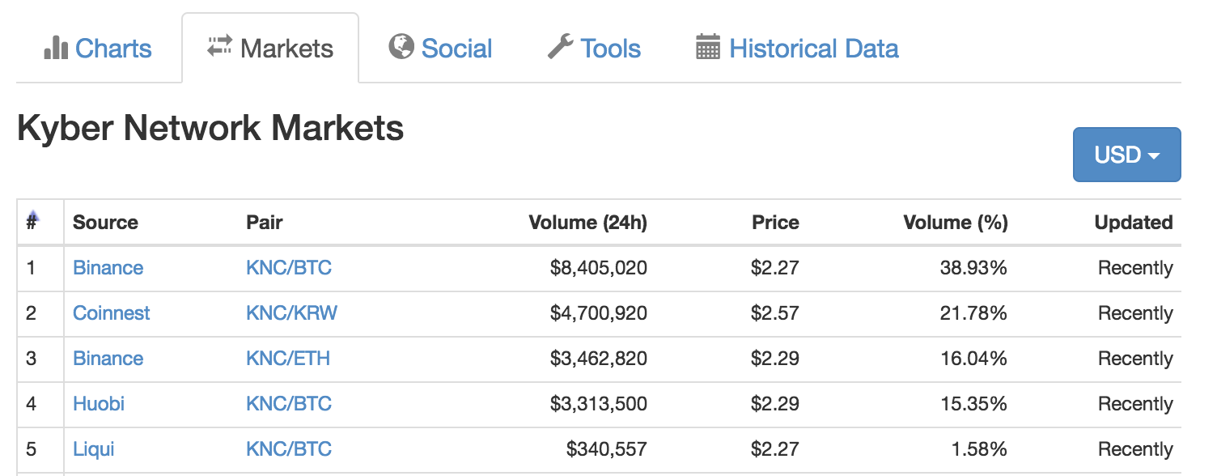Click the exchange arrows icon beside Markets
The height and width of the screenshot is (476, 1217).
pyautogui.click(x=219, y=46)
